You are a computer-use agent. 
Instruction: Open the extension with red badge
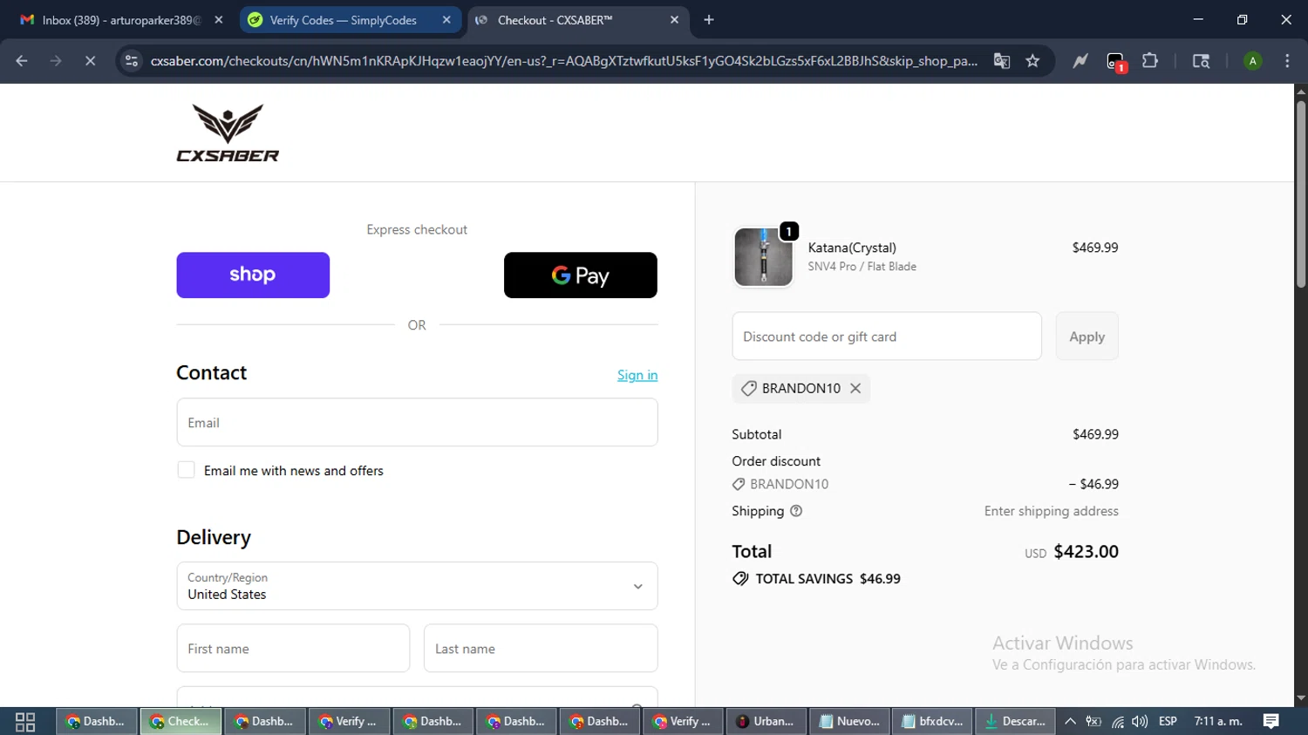pyautogui.click(x=1115, y=61)
